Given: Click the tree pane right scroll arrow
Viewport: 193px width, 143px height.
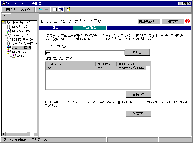Looking at the screenshot, I should 35,134.
